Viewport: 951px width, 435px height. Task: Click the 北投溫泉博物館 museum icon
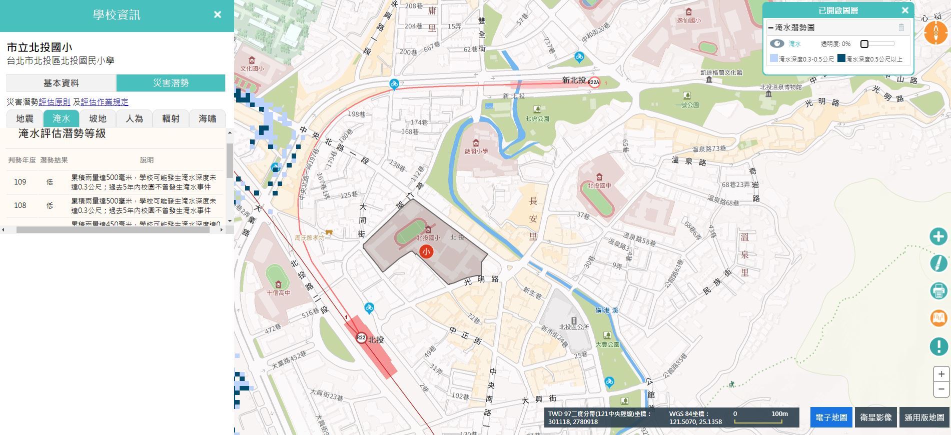click(768, 93)
